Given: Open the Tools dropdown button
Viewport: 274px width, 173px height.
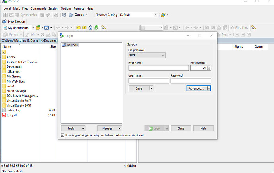Looking at the screenshot, I should click(x=73, y=129).
